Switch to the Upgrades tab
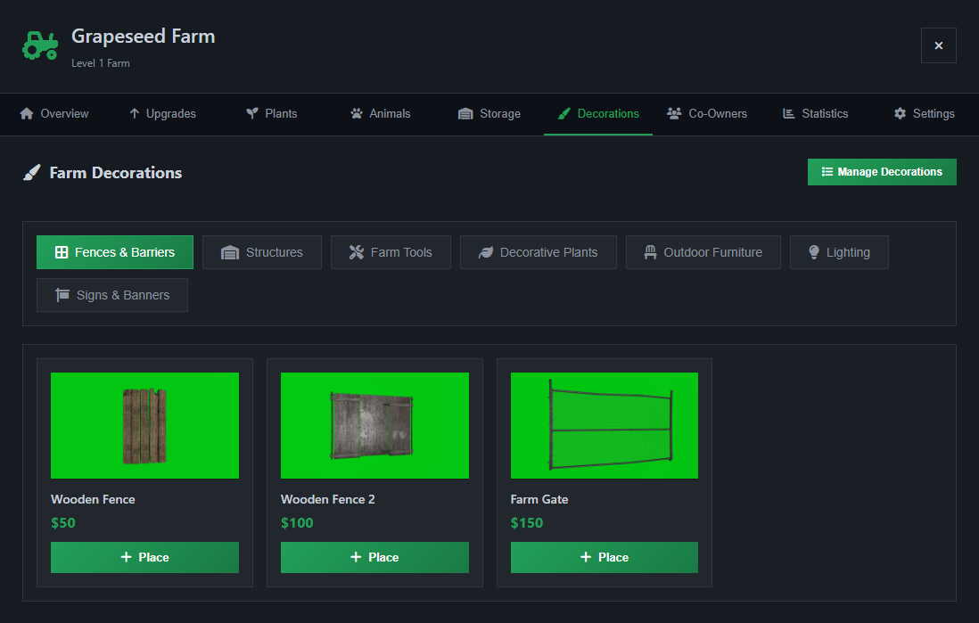The width and height of the screenshot is (979, 623). point(162,114)
